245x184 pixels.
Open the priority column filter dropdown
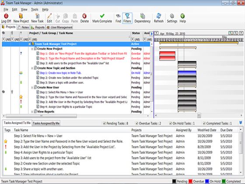[21, 39]
